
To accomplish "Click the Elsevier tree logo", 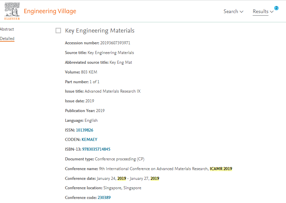I will (12, 11).
